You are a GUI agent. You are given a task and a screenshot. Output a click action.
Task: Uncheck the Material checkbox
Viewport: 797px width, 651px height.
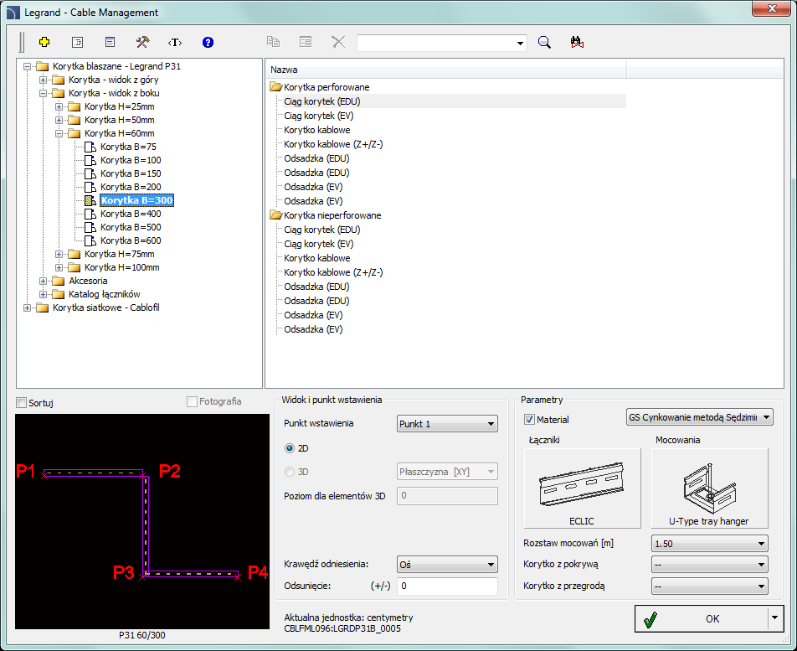click(530, 420)
